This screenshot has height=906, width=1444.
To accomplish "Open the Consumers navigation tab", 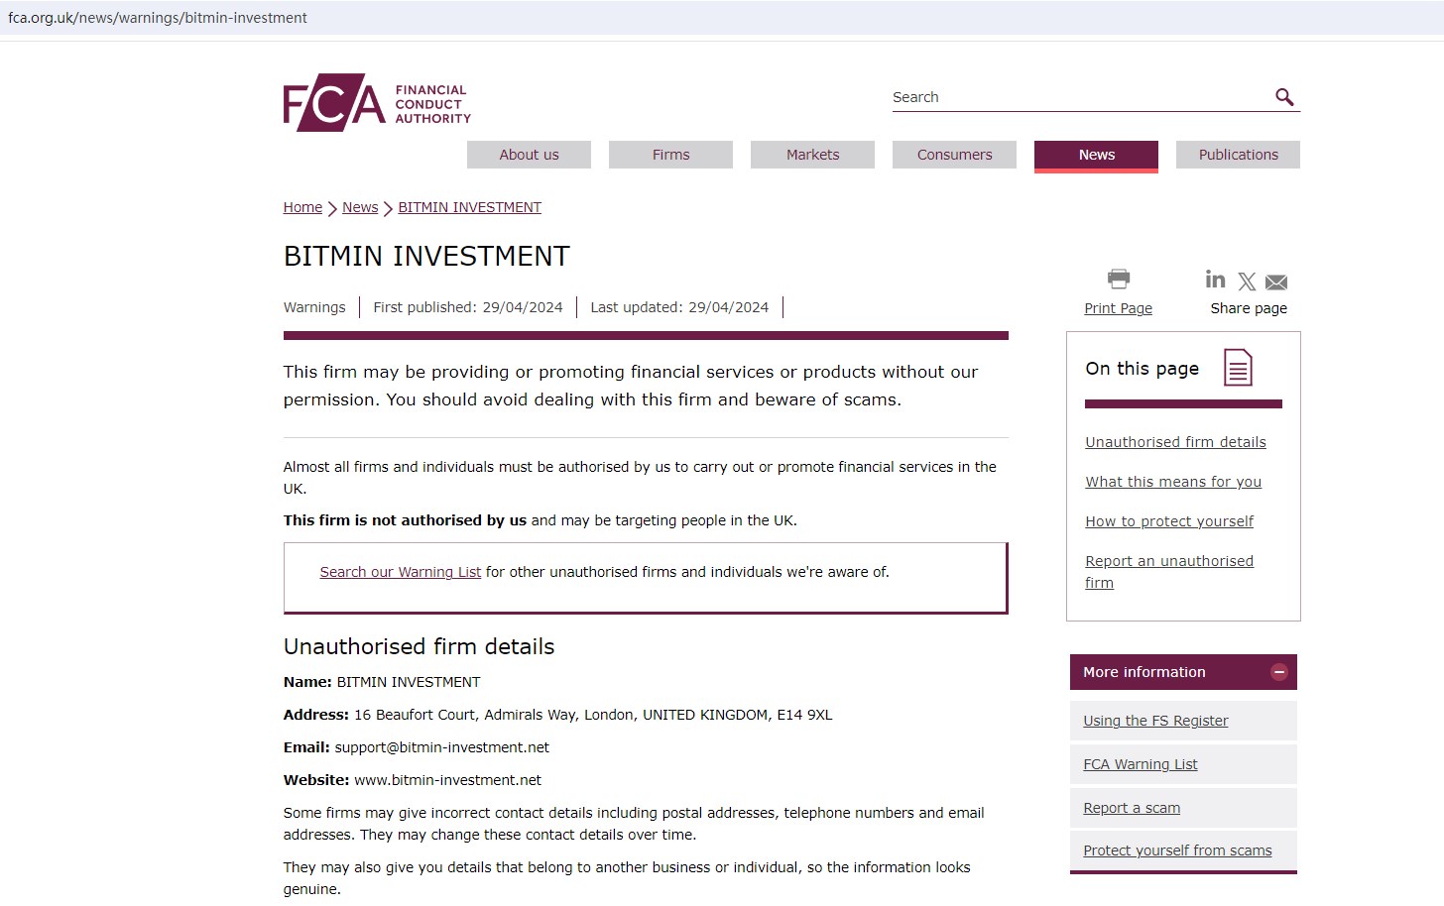I will pos(954,155).
